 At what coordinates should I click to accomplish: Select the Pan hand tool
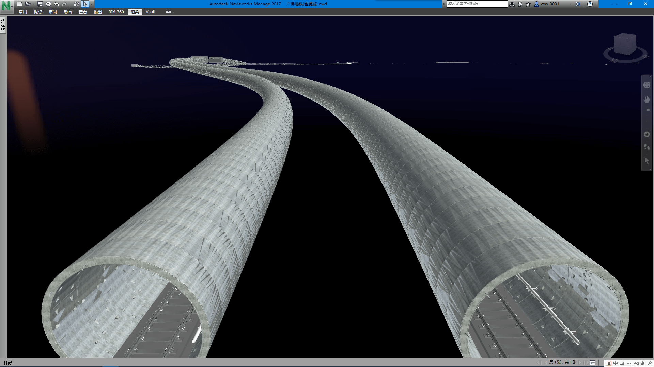[647, 100]
